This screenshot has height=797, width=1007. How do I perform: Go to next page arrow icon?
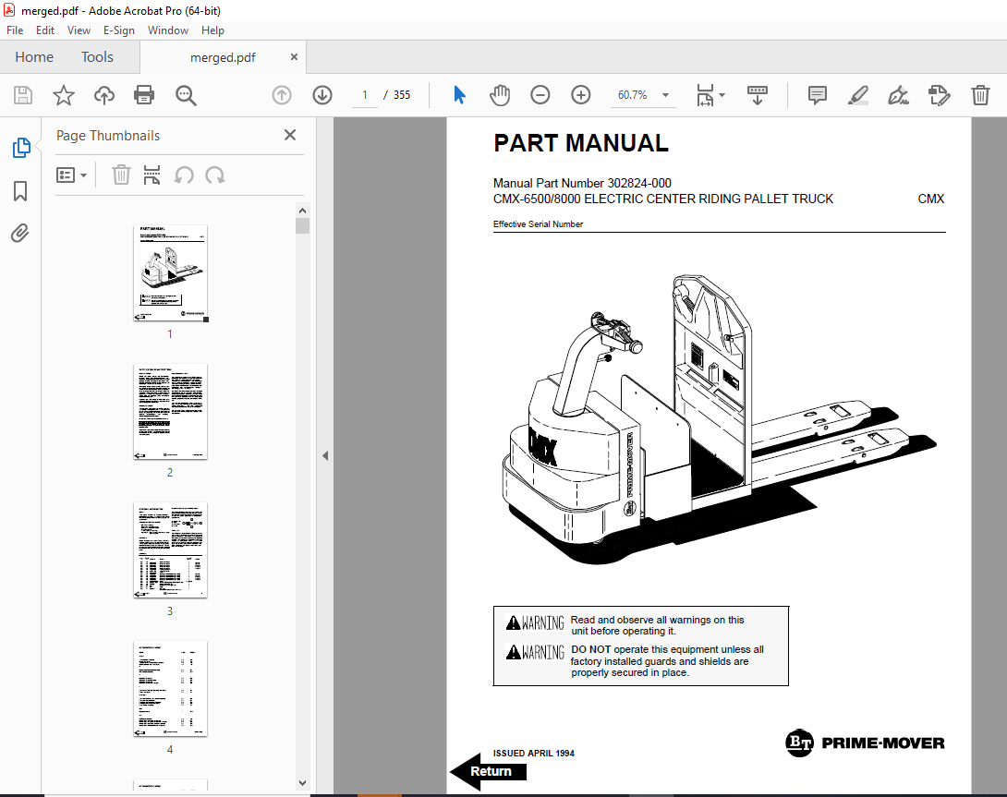click(x=322, y=95)
